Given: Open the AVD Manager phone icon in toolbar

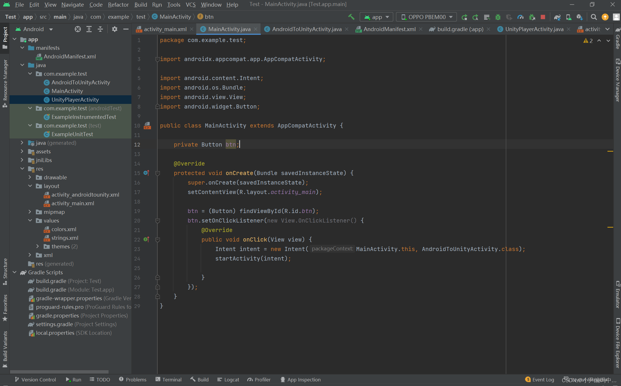Looking at the screenshot, I should pos(569,17).
